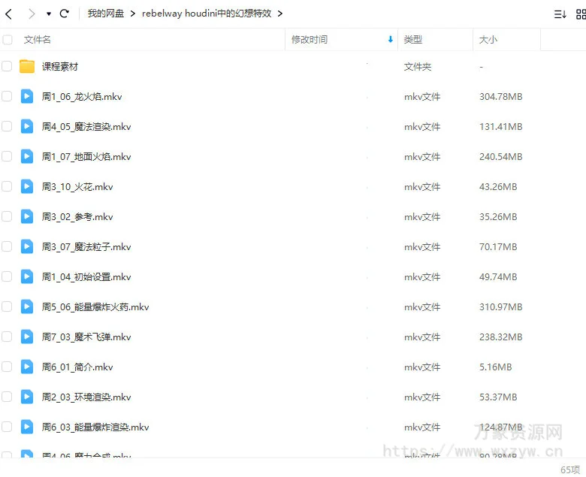This screenshot has height=477, width=586.
Task: Open file 周5_06_能量爆炸火药.mkv
Action: (x=95, y=306)
